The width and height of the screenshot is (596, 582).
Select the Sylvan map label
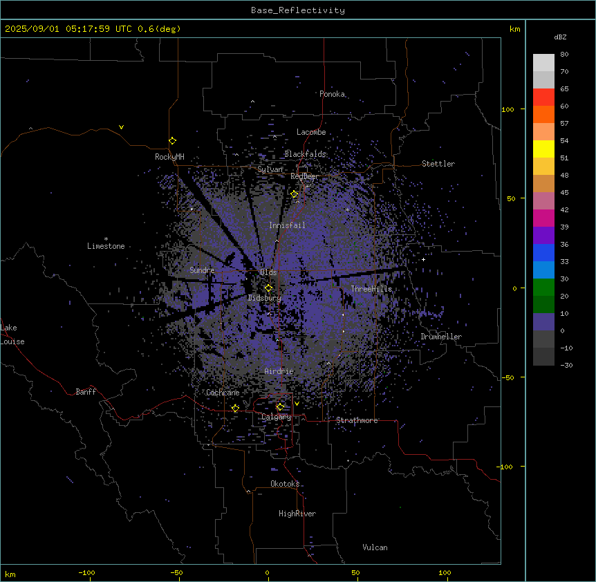point(270,169)
